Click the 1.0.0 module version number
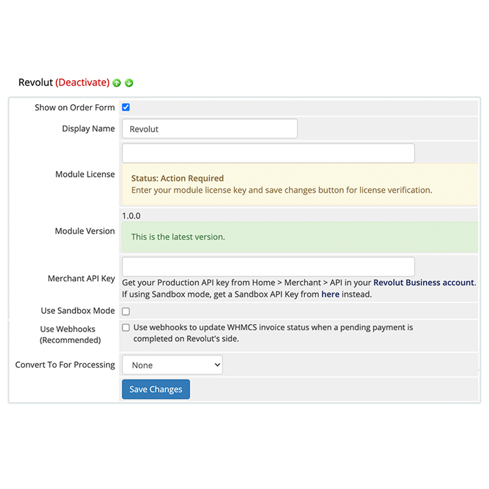The image size is (489, 489). click(x=131, y=216)
